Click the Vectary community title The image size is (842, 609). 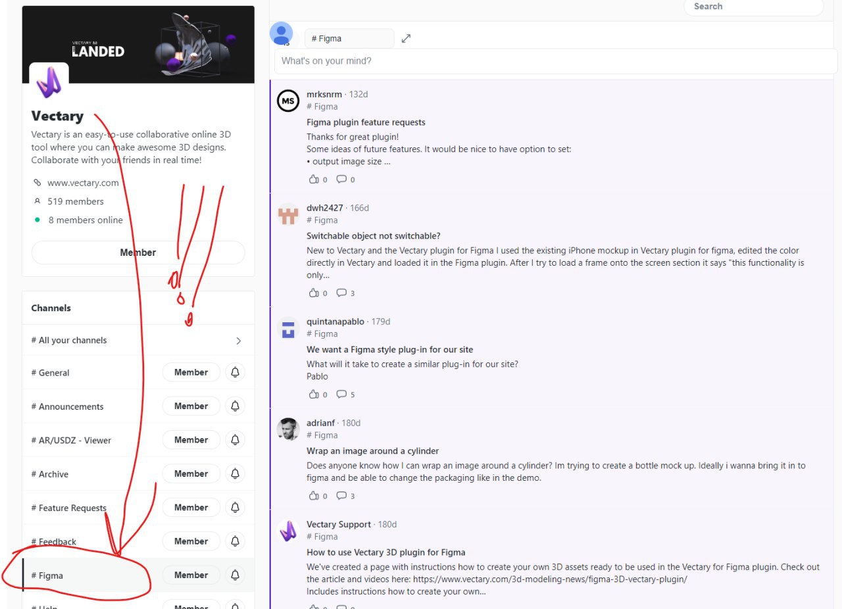[57, 116]
